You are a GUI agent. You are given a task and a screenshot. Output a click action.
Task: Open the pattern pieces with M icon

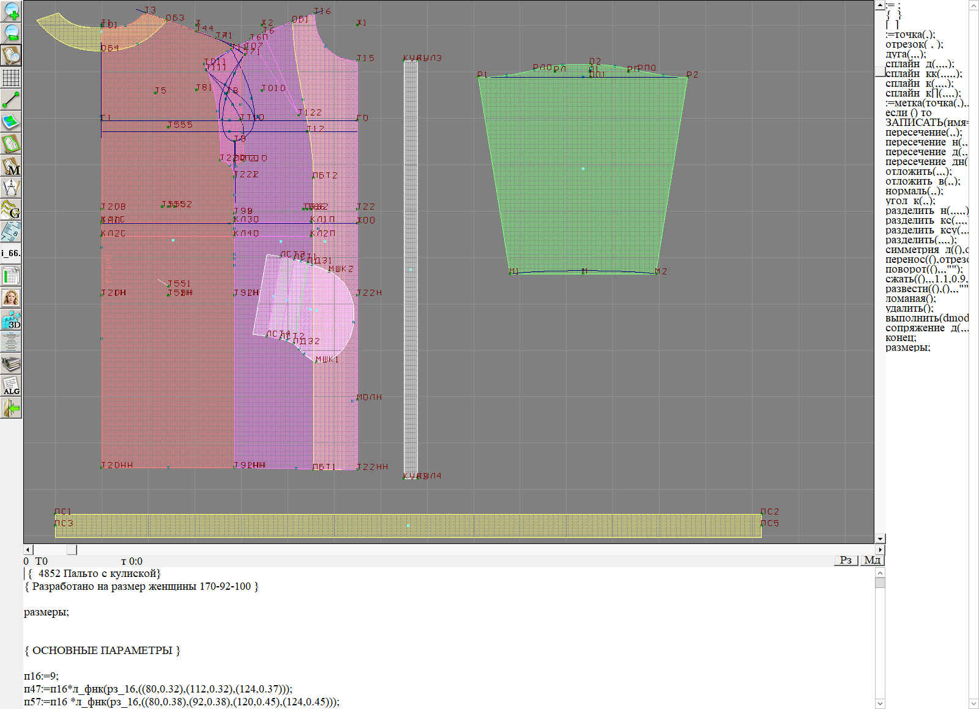(x=11, y=166)
